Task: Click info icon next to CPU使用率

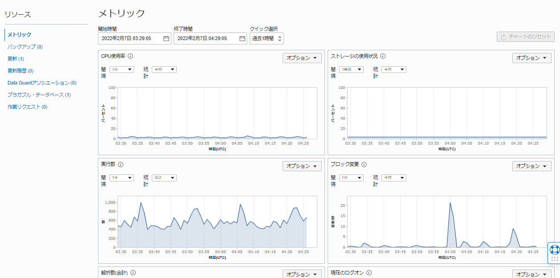Action: click(130, 56)
